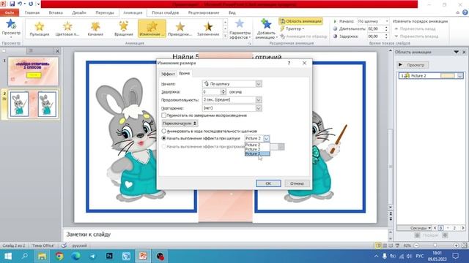
Task: Select the Качание animation effect
Action: click(x=95, y=29)
